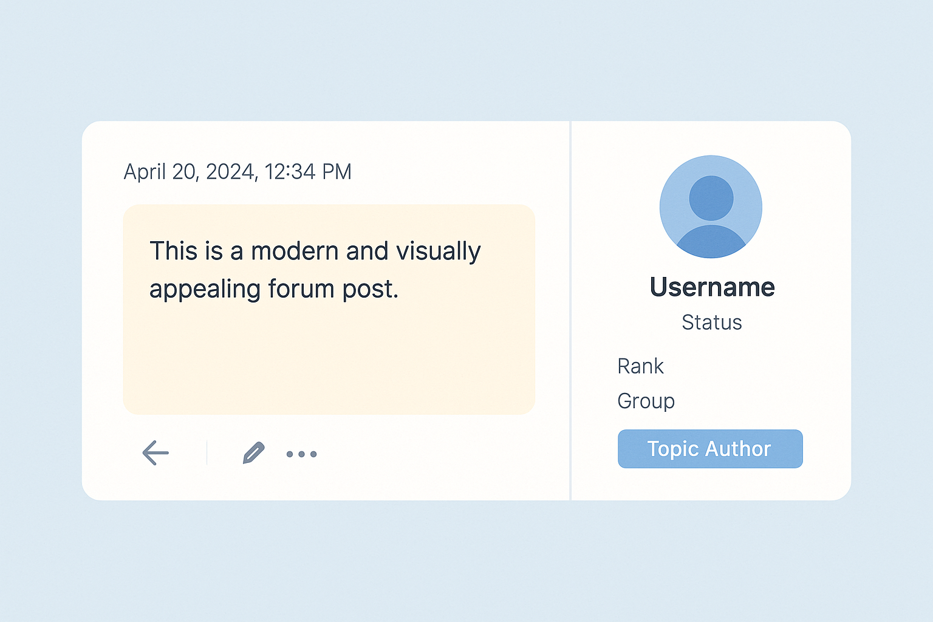This screenshot has width=933, height=622.
Task: Open the user's profile avatar
Action: [711, 207]
